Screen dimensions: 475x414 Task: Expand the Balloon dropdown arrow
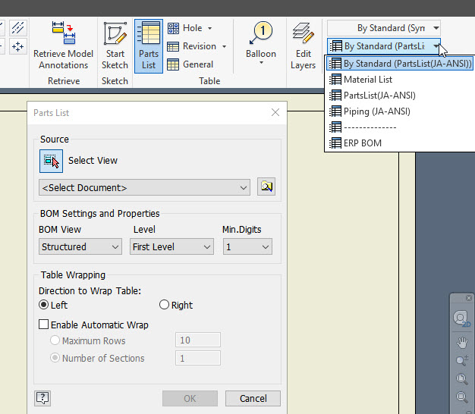coord(261,63)
